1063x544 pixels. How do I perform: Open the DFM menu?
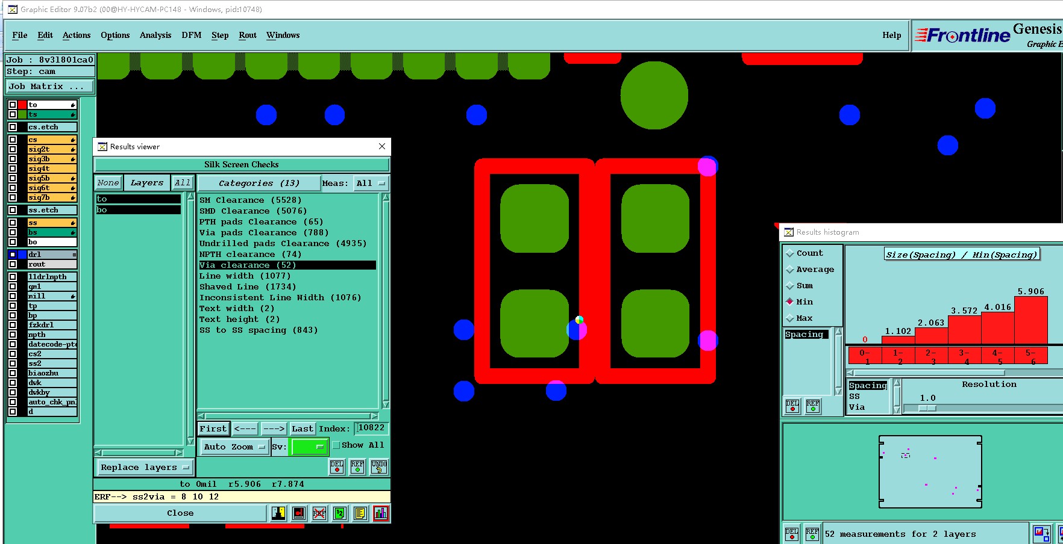point(192,36)
